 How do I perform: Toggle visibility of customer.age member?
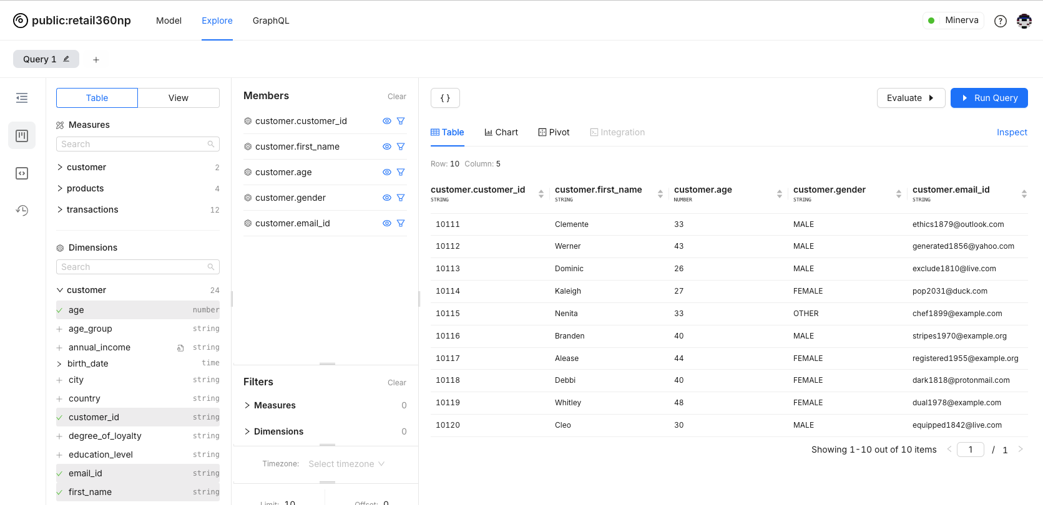387,172
